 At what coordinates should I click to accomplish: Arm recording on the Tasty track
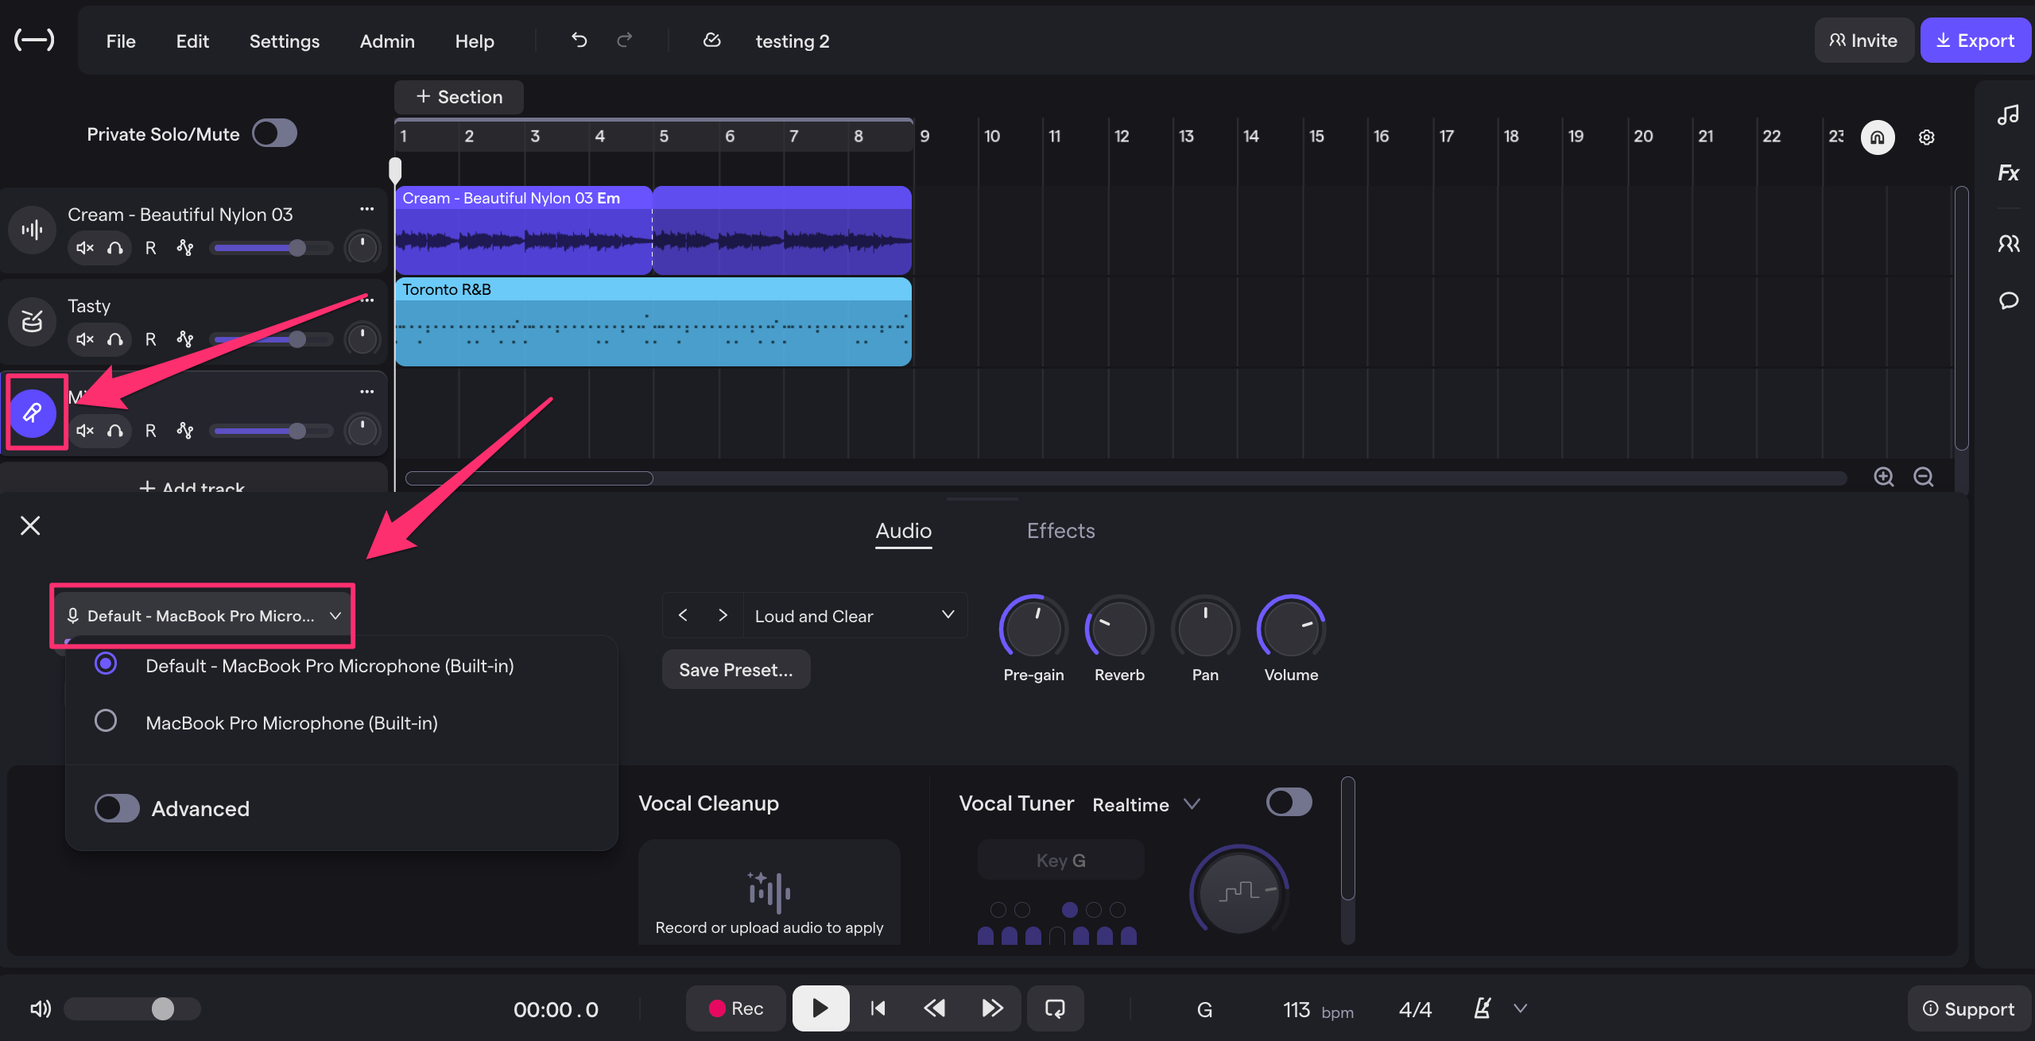click(150, 339)
